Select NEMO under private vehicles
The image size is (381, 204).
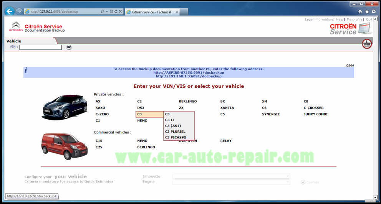[142, 120]
